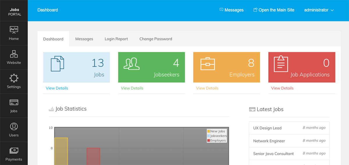Click '8 months ago' beside UX Design Lead
Image resolution: width=349 pixels, height=165 pixels.
coord(314,128)
